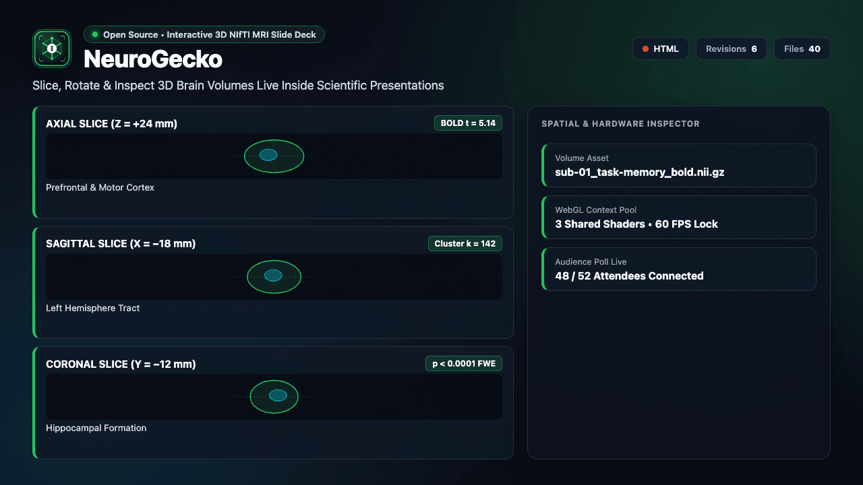Screen dimensions: 863x485
Task: Click the SAGITTAL SLICE panel heading
Action: [x=121, y=244]
